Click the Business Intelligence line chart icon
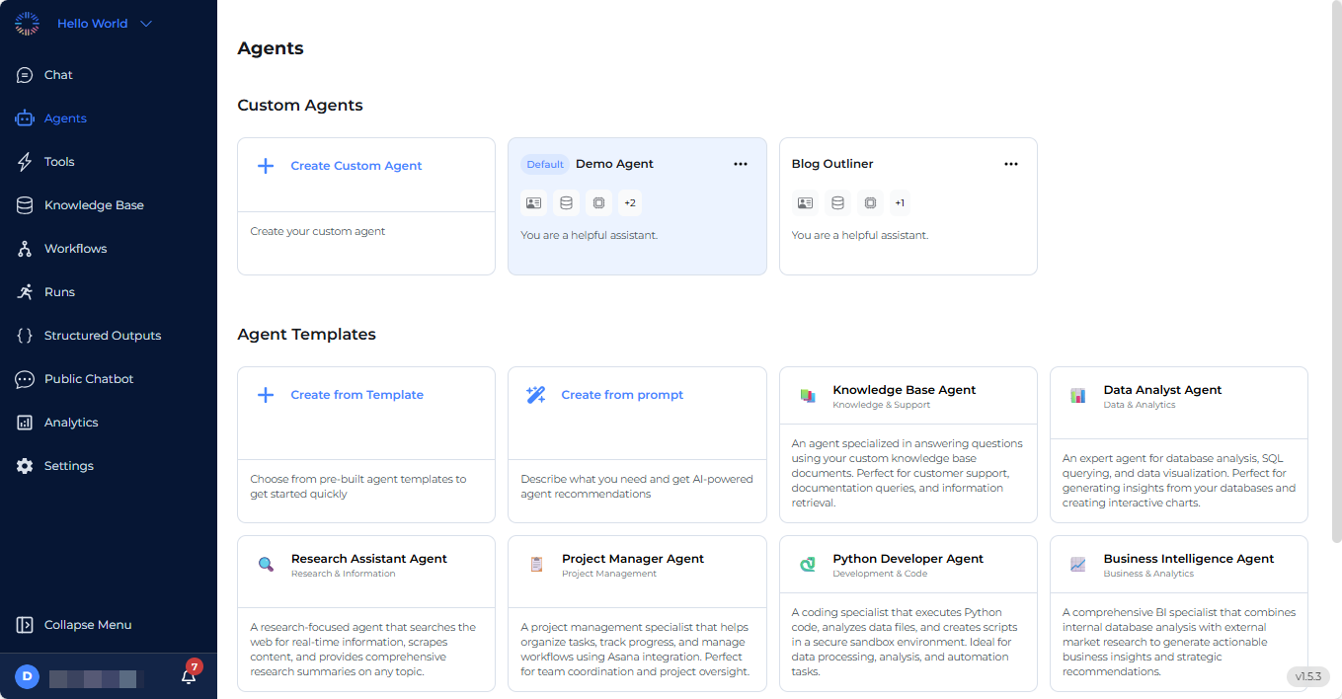 coord(1078,565)
